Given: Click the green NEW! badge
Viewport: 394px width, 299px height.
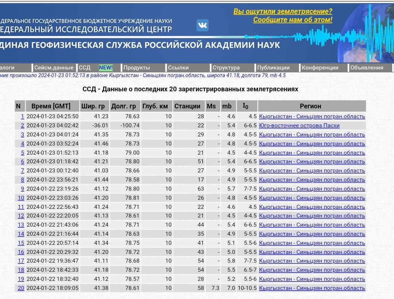Looking at the screenshot, I should point(106,68).
